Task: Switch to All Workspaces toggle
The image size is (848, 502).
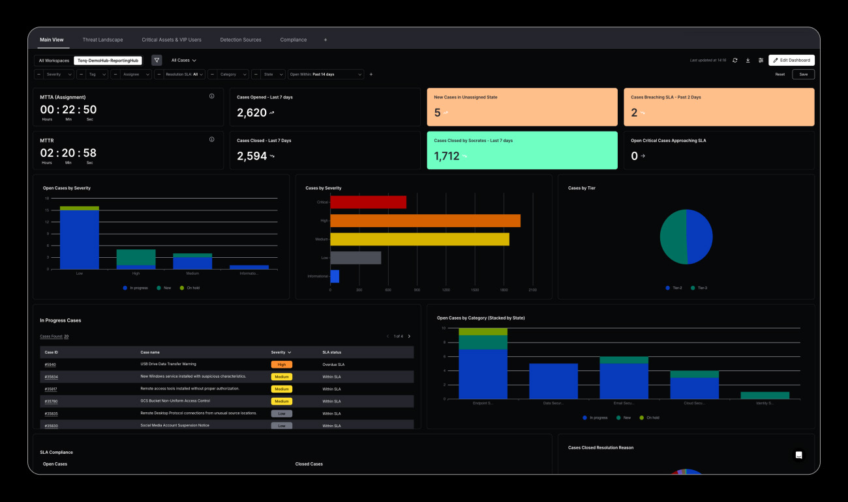Action: pos(54,61)
